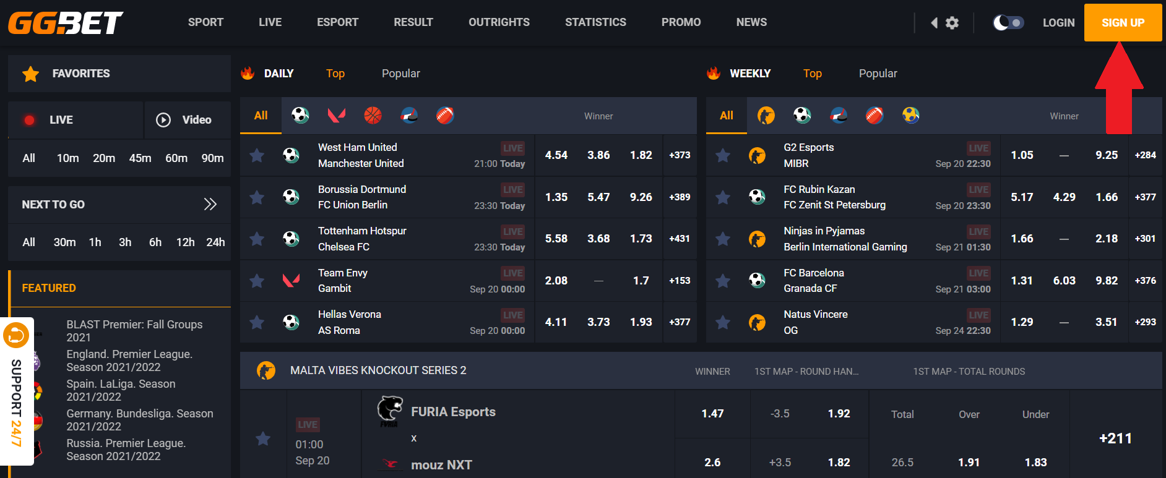Filter Daily list by Dota 2 icon

409,115
